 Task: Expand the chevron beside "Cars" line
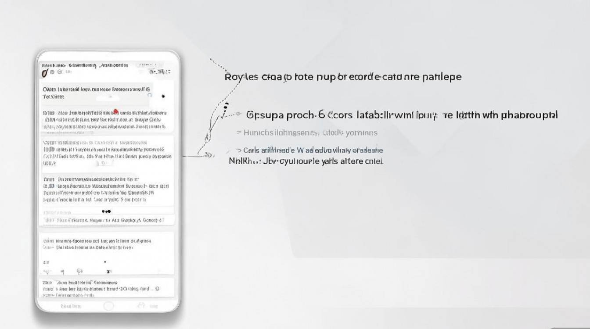click(239, 150)
